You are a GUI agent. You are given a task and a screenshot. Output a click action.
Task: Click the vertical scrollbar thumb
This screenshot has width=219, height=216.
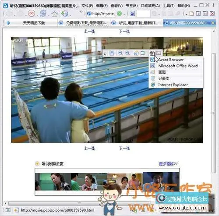point(214,113)
